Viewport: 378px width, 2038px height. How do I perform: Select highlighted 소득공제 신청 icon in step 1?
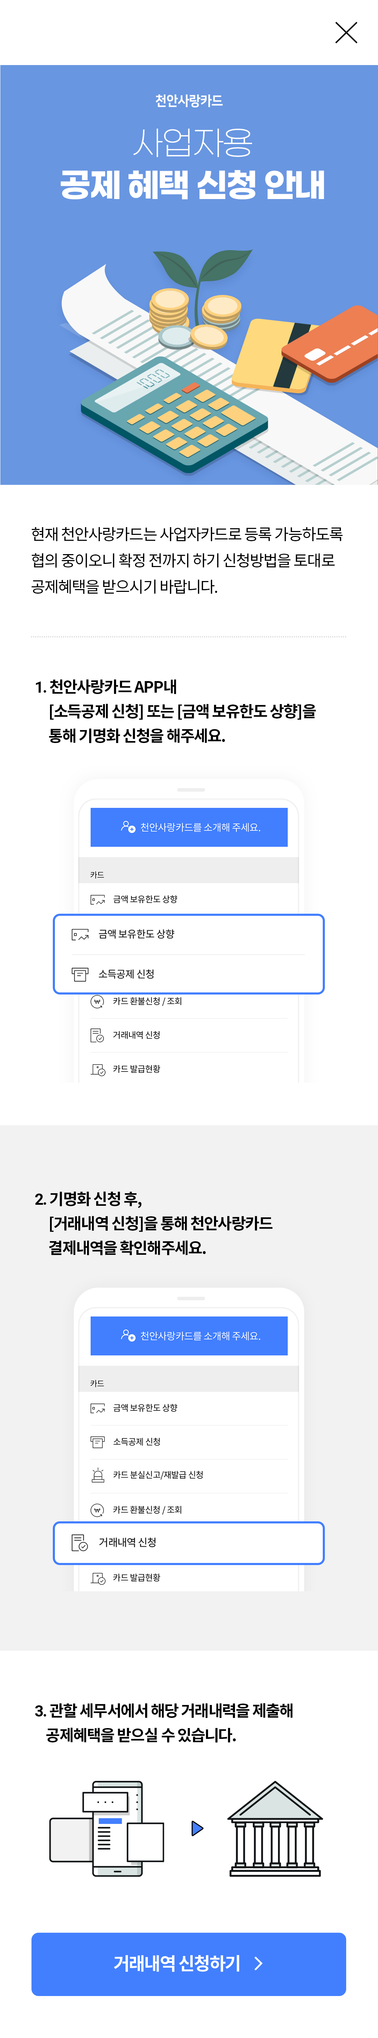pyautogui.click(x=80, y=974)
